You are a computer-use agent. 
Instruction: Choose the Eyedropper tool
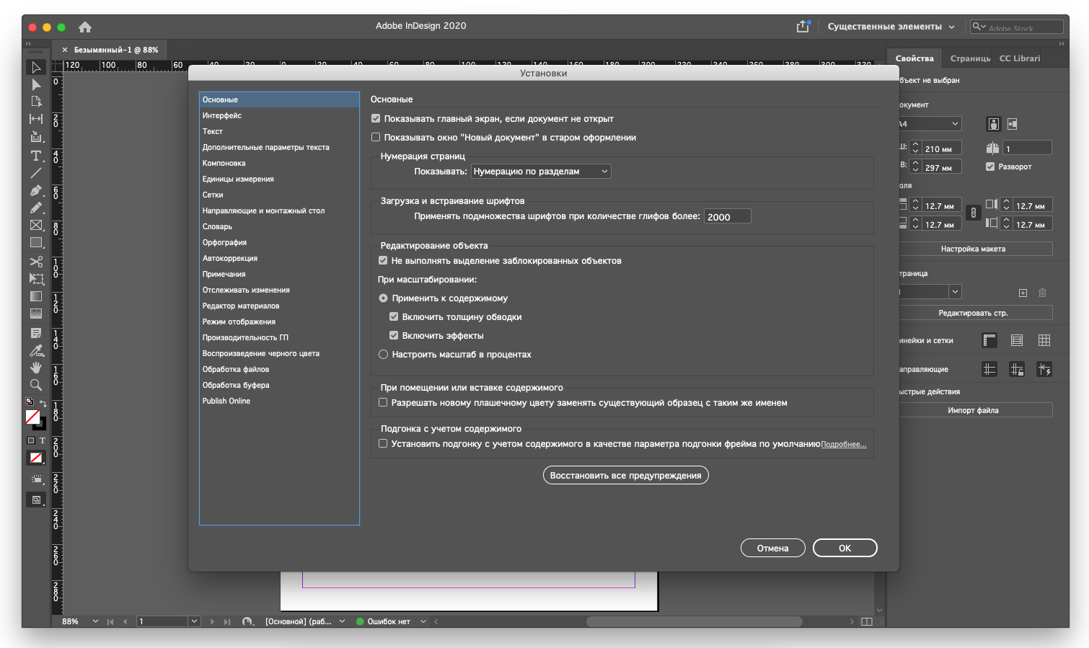click(x=36, y=350)
